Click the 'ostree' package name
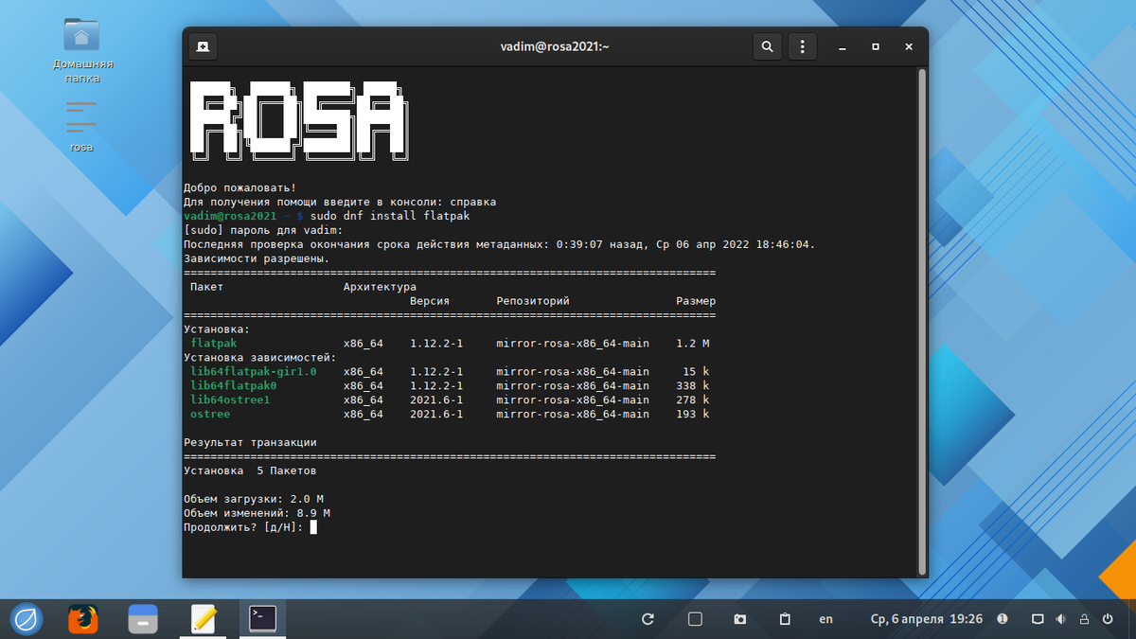Image resolution: width=1136 pixels, height=639 pixels. click(210, 414)
